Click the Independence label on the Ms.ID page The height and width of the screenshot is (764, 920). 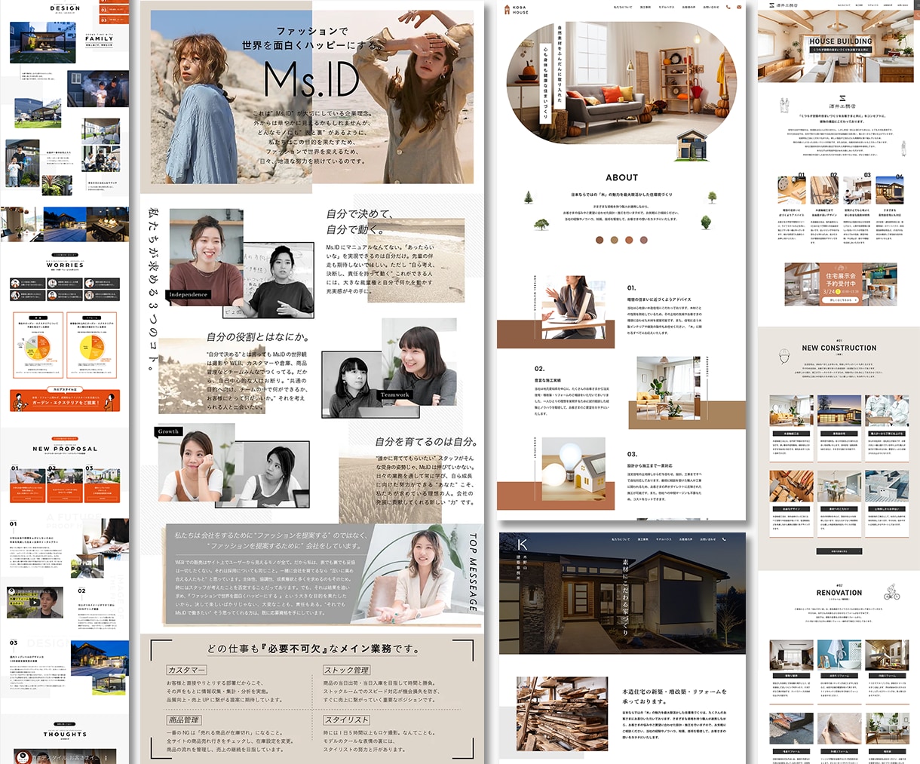189,294
